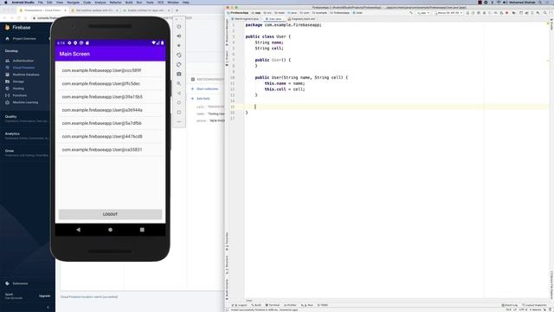Click the emulator sidebar back triangle icon
Viewport: 554px width, 312px height.
(x=179, y=94)
